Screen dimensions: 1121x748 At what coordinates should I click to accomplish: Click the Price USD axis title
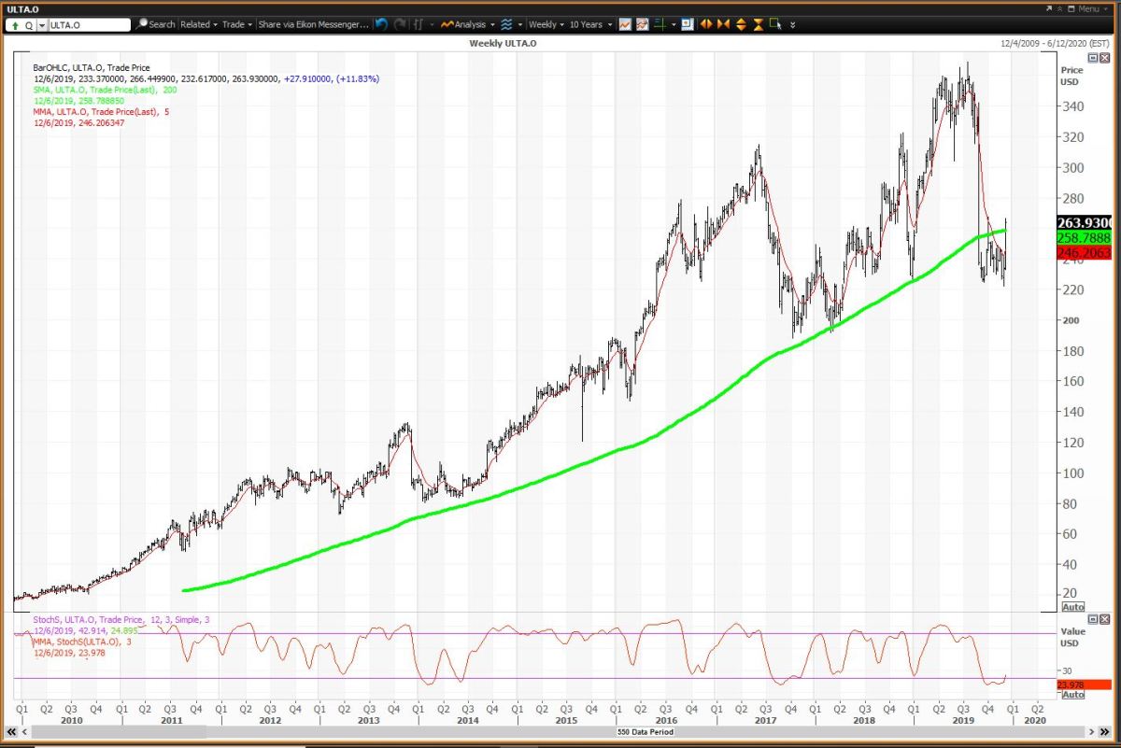click(x=1071, y=76)
